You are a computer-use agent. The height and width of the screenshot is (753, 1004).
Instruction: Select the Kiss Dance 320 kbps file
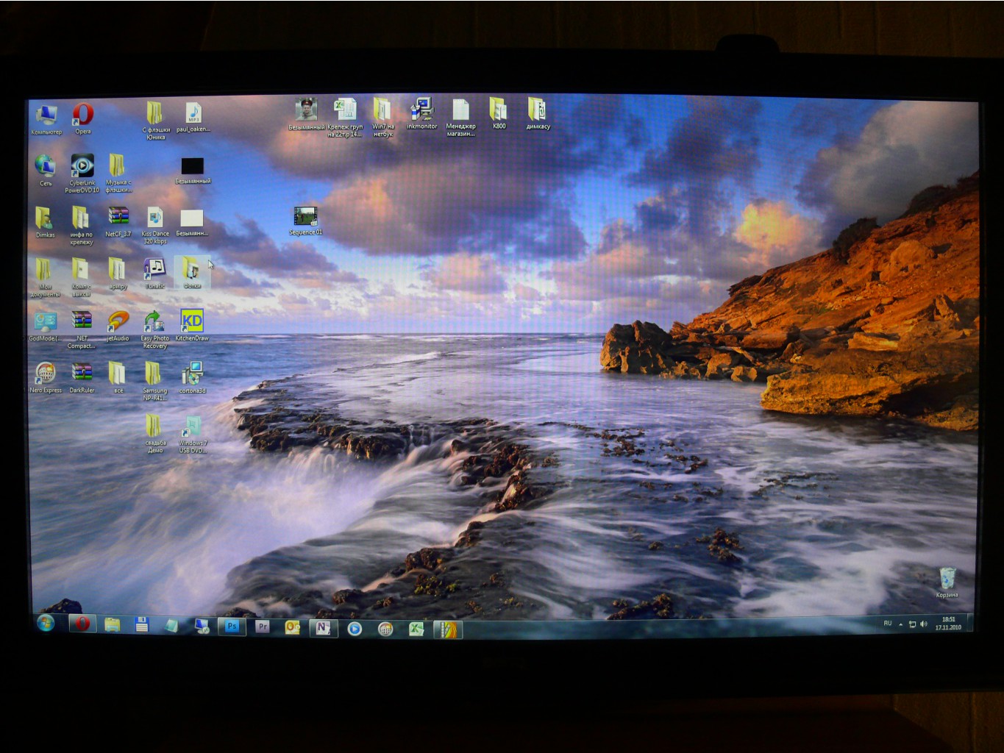pyautogui.click(x=154, y=225)
